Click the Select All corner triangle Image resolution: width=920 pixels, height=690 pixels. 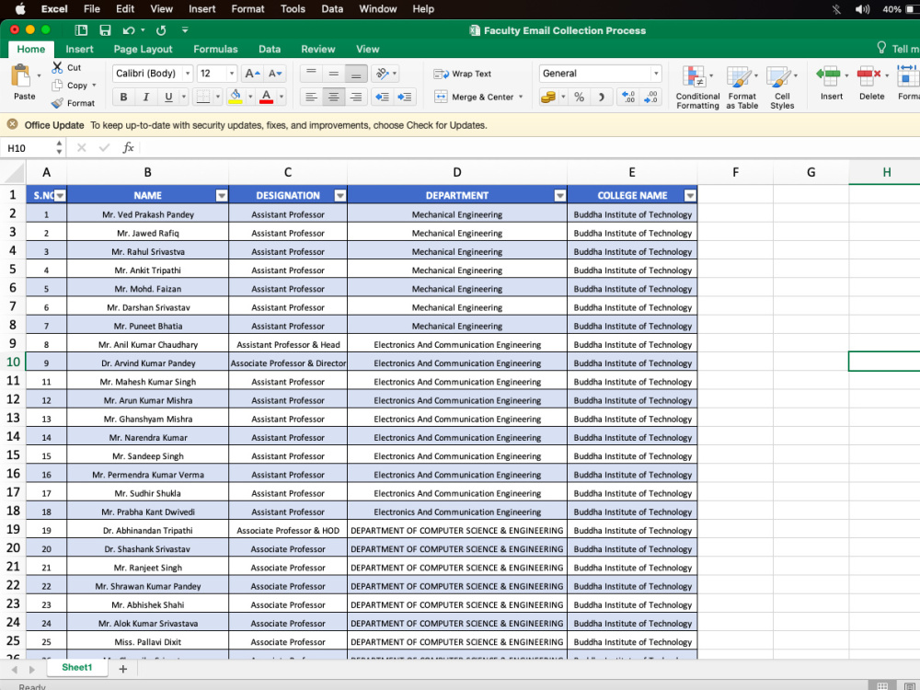(x=14, y=173)
